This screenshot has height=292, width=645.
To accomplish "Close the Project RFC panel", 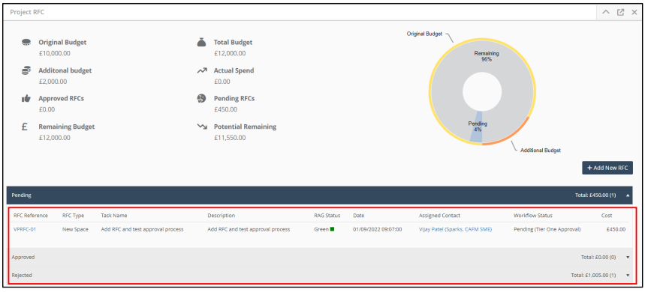I will point(634,12).
